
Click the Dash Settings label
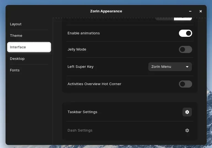(x=80, y=130)
